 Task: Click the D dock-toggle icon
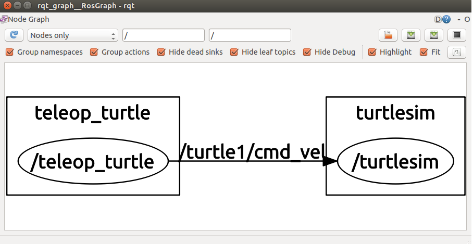[x=438, y=20]
